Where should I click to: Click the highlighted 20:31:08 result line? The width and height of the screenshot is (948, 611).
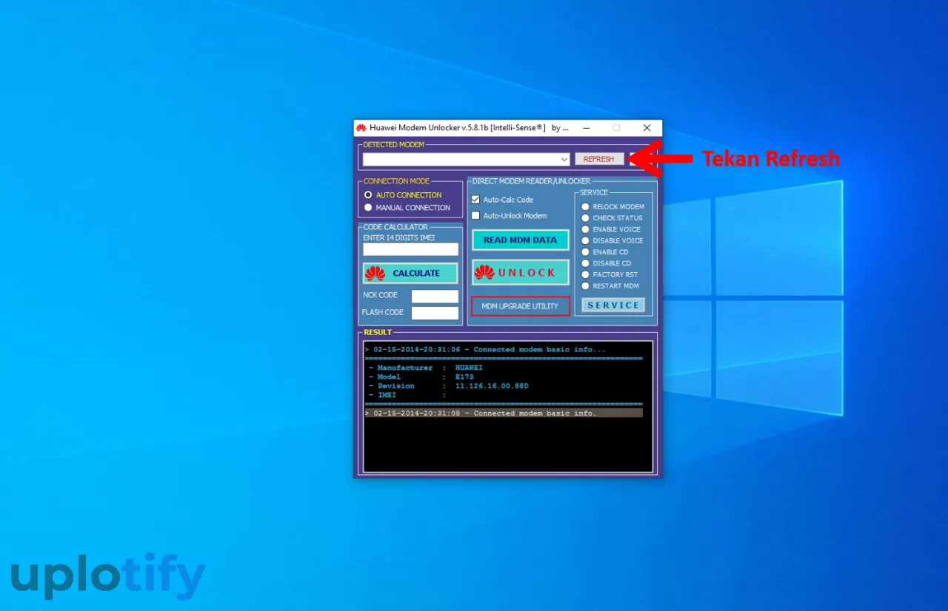(x=503, y=413)
